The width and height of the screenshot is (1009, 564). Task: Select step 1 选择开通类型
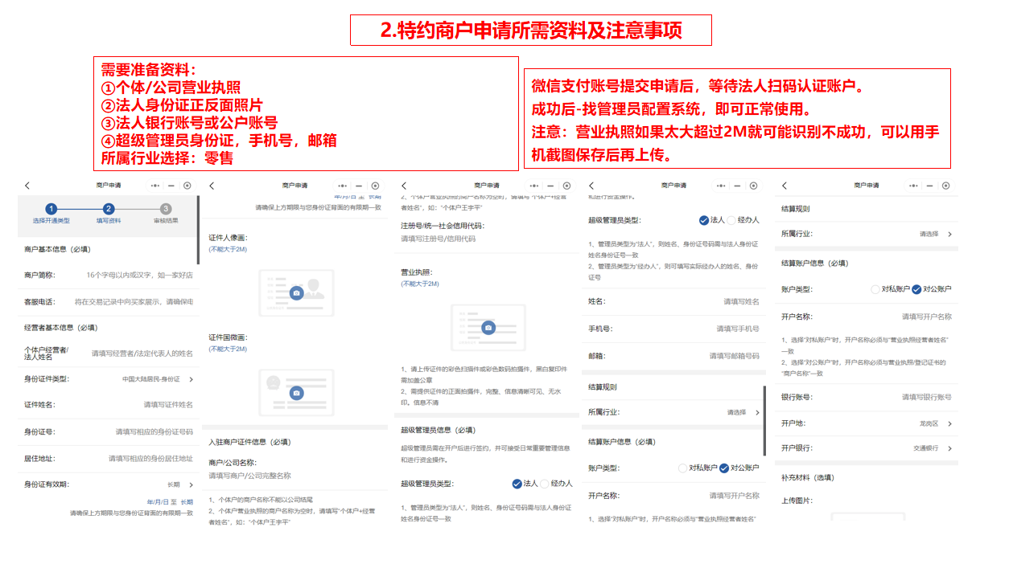(x=51, y=213)
